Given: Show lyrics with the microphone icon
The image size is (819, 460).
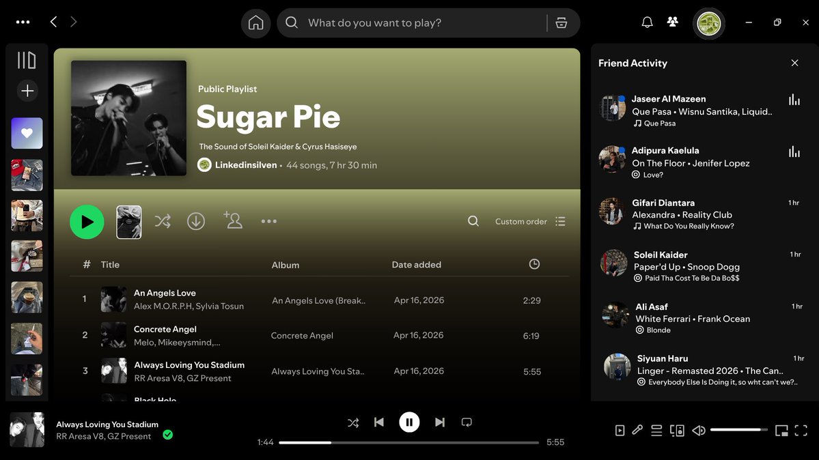Looking at the screenshot, I should pyautogui.click(x=637, y=430).
